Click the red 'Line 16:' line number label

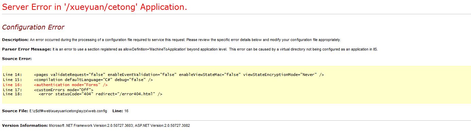pyautogui.click(x=12, y=85)
